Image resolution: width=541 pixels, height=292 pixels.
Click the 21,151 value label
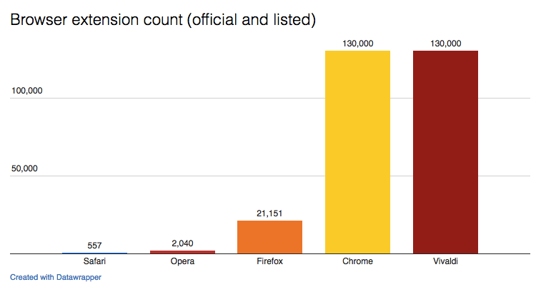tap(269, 213)
